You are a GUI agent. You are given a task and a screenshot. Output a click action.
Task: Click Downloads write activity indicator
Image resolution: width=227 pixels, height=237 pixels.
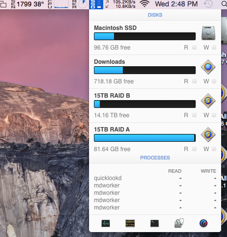tap(214, 81)
